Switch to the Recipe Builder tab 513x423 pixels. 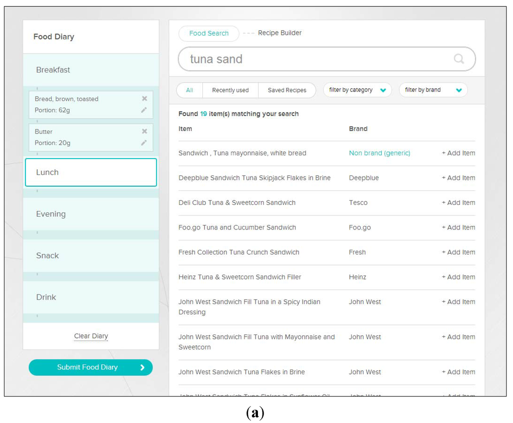click(280, 33)
